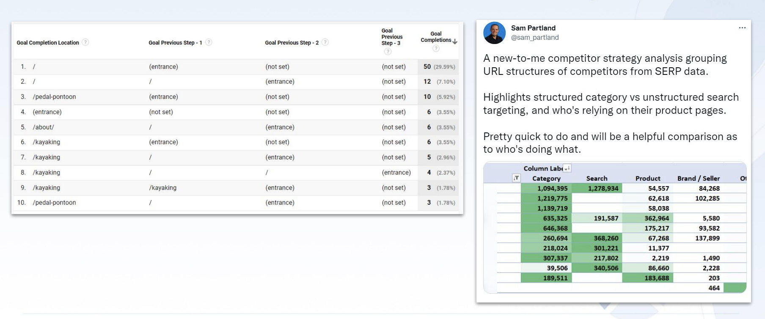Open help icon under Goal Previous Step - 3
The image size is (765, 319).
[388, 52]
